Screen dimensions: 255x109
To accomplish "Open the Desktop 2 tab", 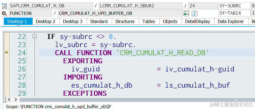I will pos(46,22).
